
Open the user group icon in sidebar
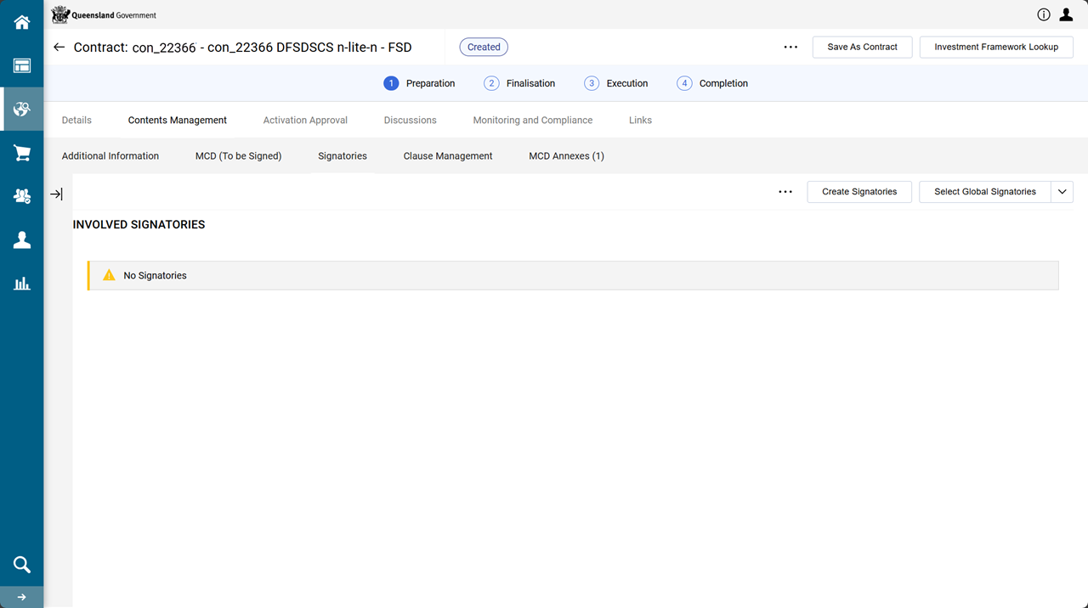click(21, 196)
